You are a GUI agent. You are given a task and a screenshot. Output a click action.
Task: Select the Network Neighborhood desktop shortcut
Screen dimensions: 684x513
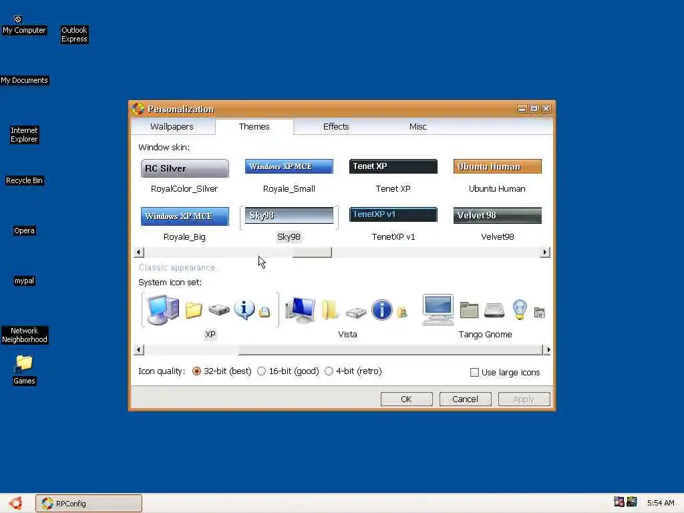tap(25, 335)
